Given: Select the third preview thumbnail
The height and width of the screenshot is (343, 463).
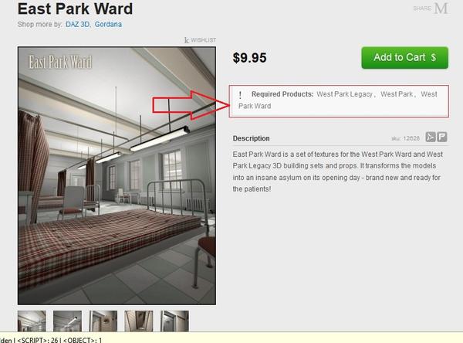Looking at the screenshot, I should [x=103, y=321].
